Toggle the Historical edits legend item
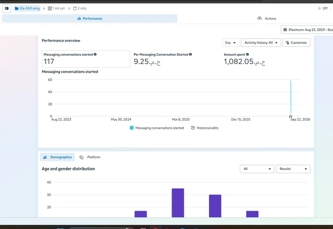 (x=205, y=128)
